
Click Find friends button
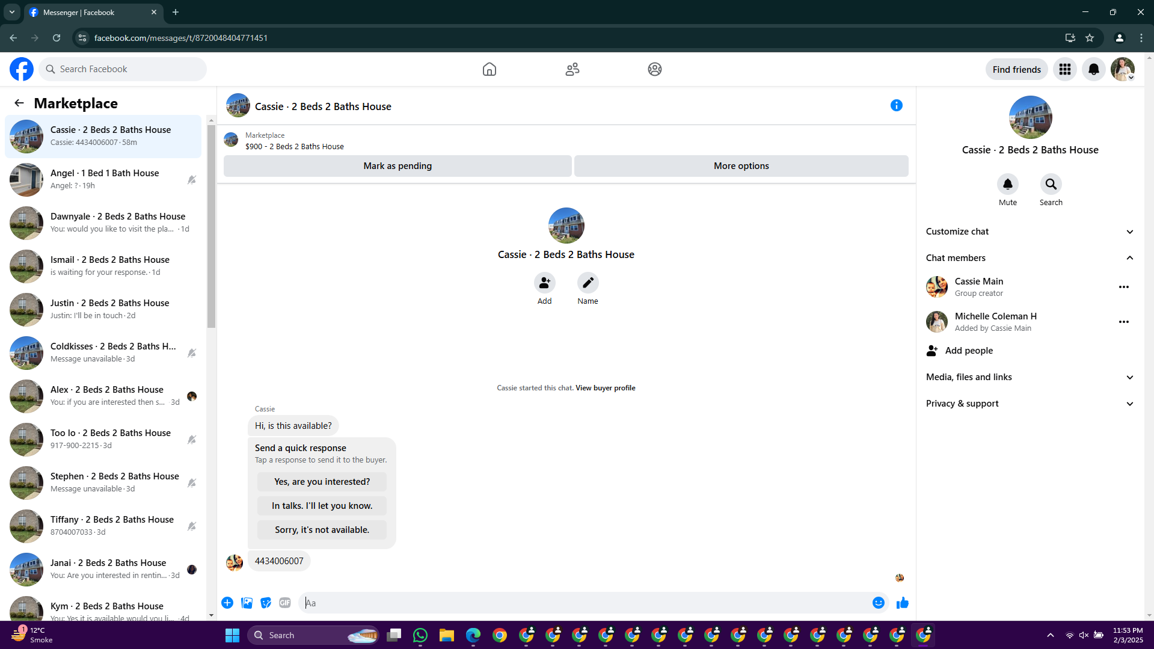1016,69
